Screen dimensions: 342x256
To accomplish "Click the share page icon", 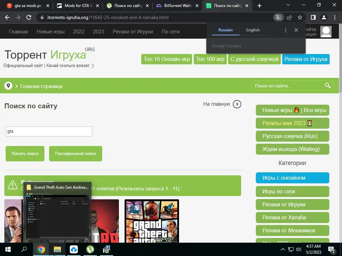I will coord(289,17).
